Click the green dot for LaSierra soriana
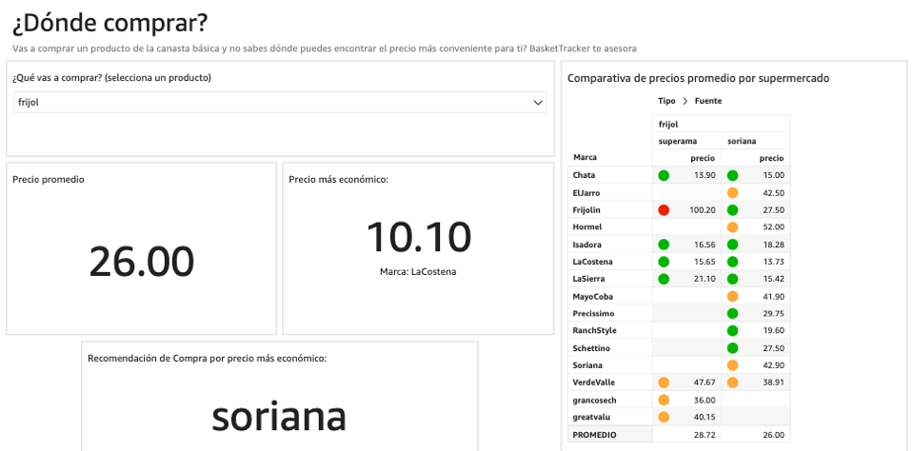914x451 pixels. [733, 279]
